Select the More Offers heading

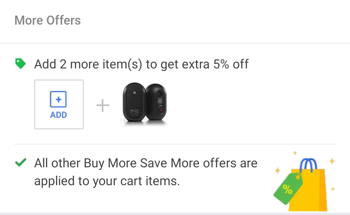coord(48,20)
